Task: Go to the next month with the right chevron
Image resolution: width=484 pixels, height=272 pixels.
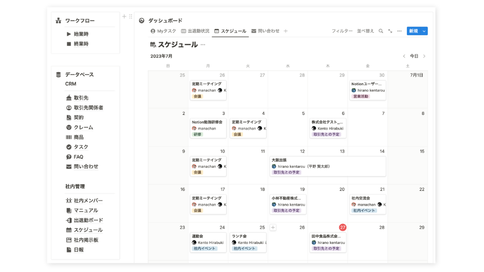Action: [425, 56]
